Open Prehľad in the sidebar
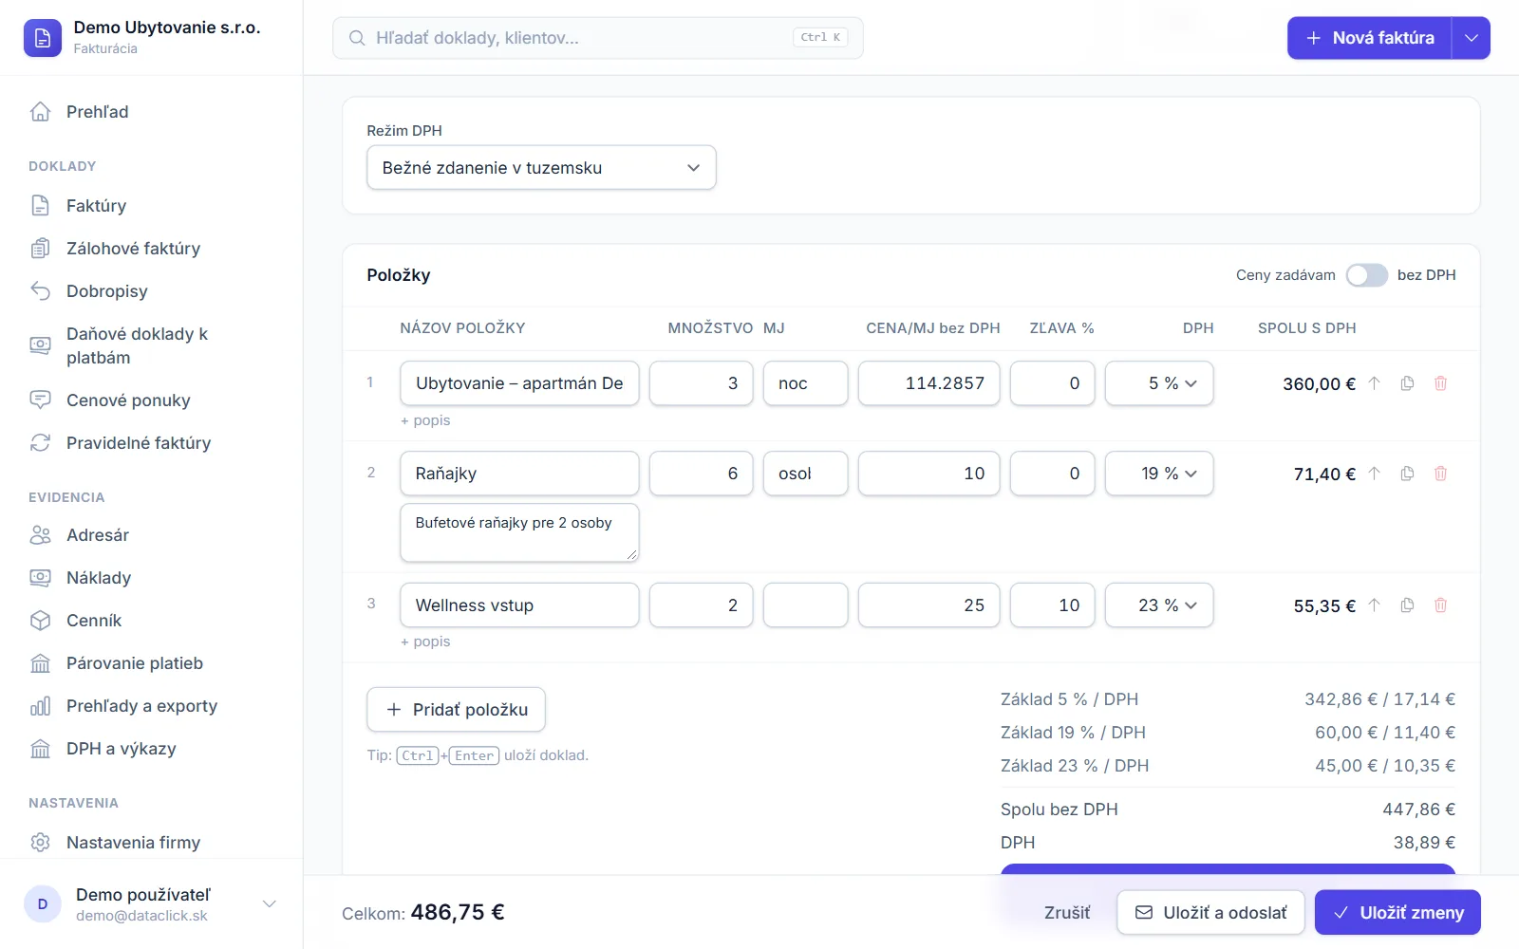 pos(152,112)
